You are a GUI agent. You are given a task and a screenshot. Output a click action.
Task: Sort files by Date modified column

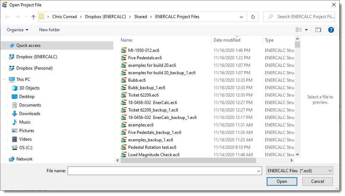(227, 40)
